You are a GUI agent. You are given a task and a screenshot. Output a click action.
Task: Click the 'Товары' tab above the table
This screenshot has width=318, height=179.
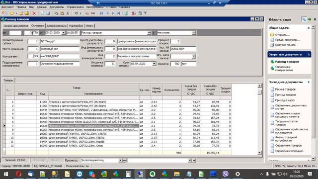pyautogui.click(x=8, y=81)
